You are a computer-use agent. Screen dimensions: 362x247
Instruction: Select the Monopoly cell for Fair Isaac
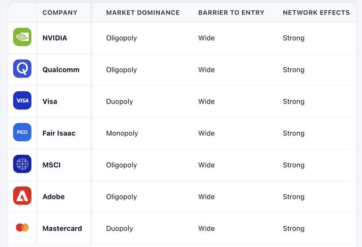122,133
